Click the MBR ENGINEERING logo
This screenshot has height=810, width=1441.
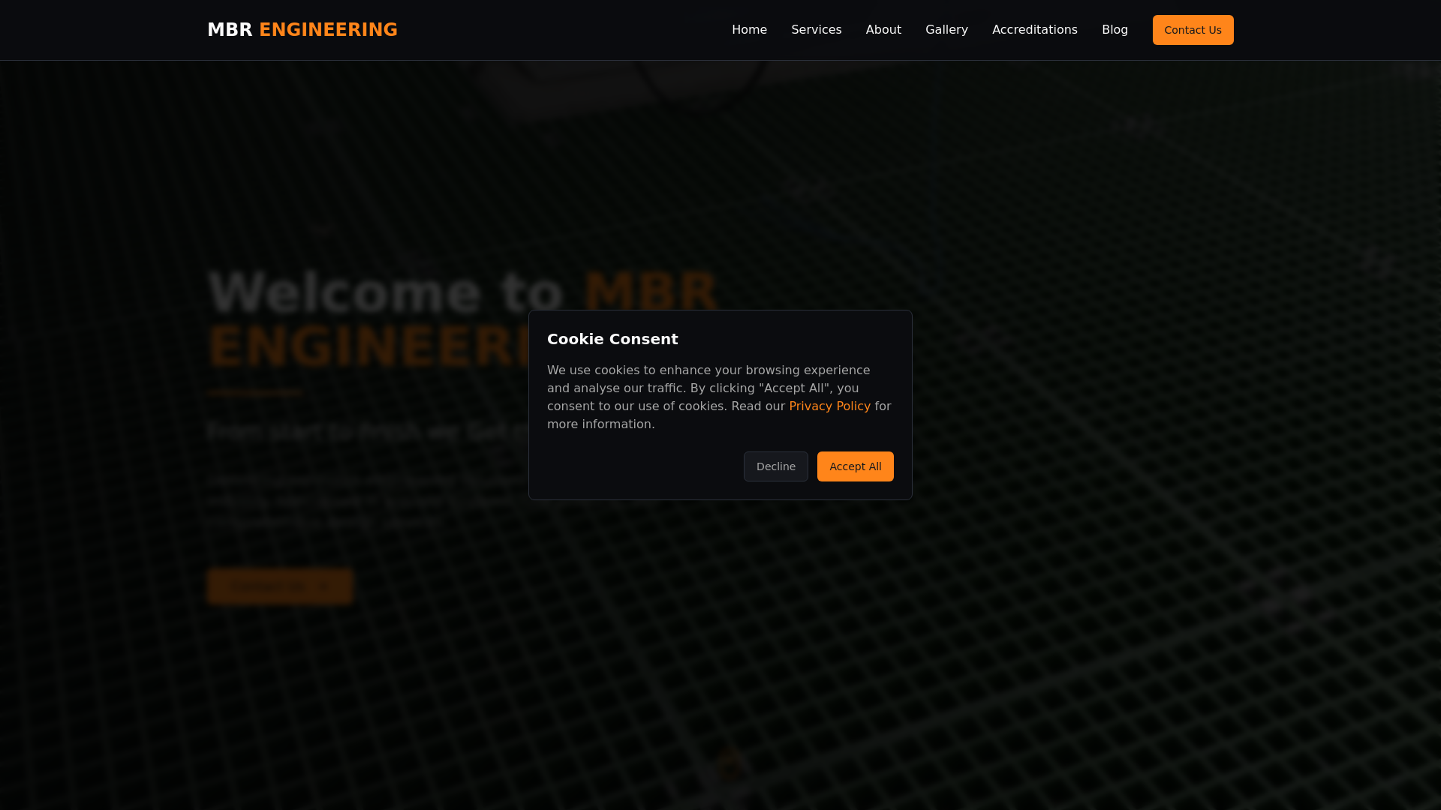[302, 30]
